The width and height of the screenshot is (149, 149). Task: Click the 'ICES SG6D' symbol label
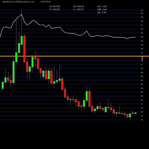(46, 2)
